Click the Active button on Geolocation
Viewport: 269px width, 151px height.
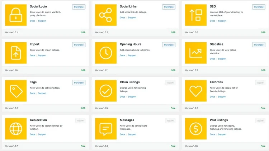click(80, 121)
